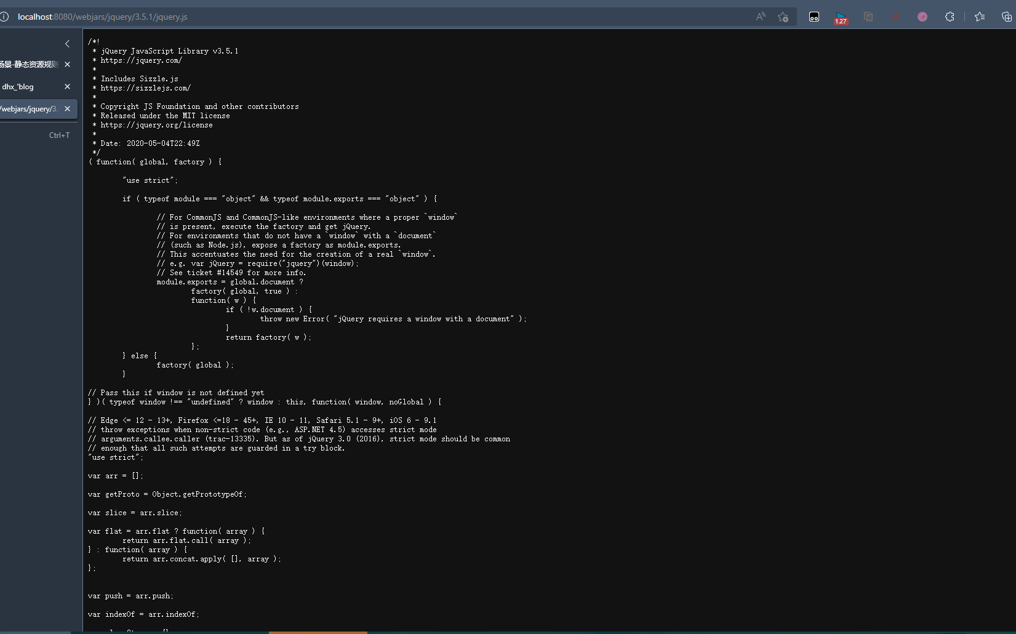1016x634 pixels.
Task: Open the Extensions puzzle piece menu
Action: (x=950, y=17)
